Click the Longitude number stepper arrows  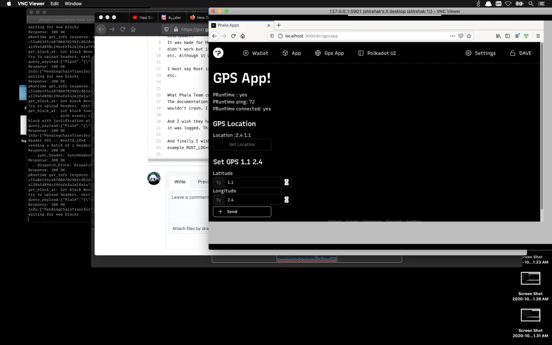(287, 200)
